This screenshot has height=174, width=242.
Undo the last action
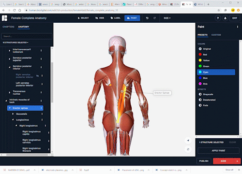click(x=147, y=18)
